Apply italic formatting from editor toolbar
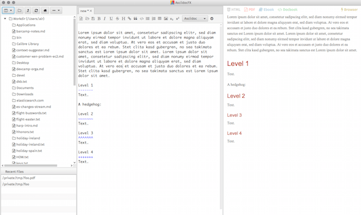Viewport: 361px width, 215px height. pyautogui.click(x=105, y=19)
